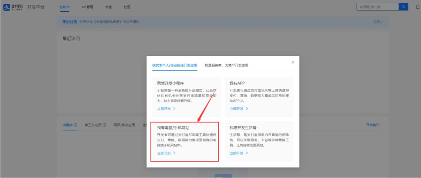Viewport: 421px width, 178px height.
Task: Open the notification bell
Action: pyautogui.click(x=418, y=7)
